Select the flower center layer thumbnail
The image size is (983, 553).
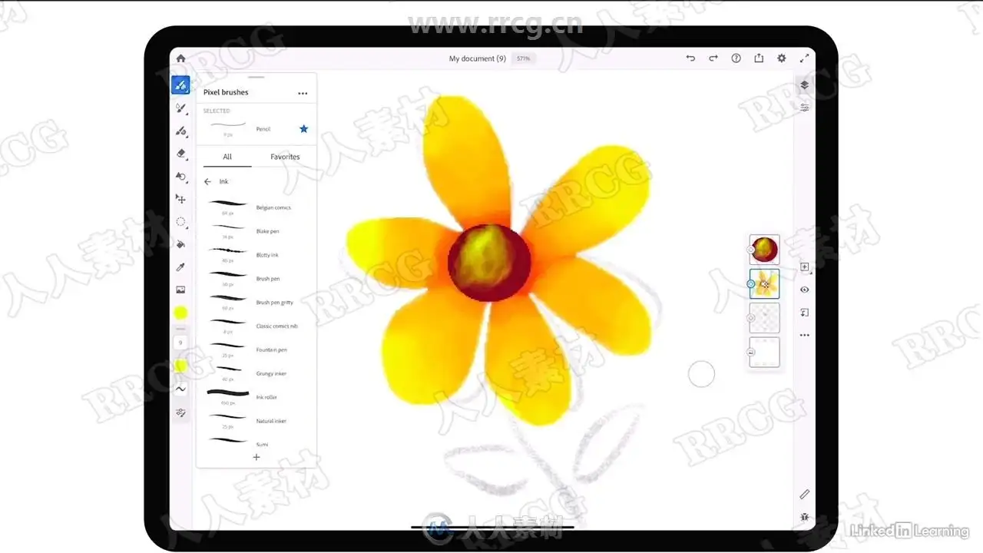(764, 250)
